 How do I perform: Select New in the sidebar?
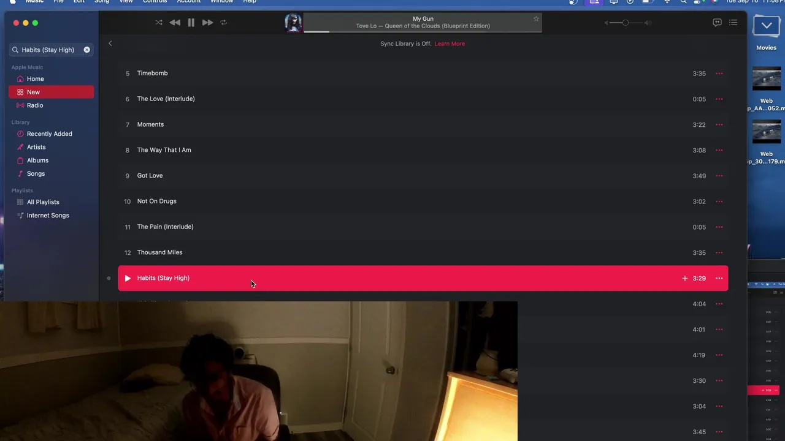[52, 92]
